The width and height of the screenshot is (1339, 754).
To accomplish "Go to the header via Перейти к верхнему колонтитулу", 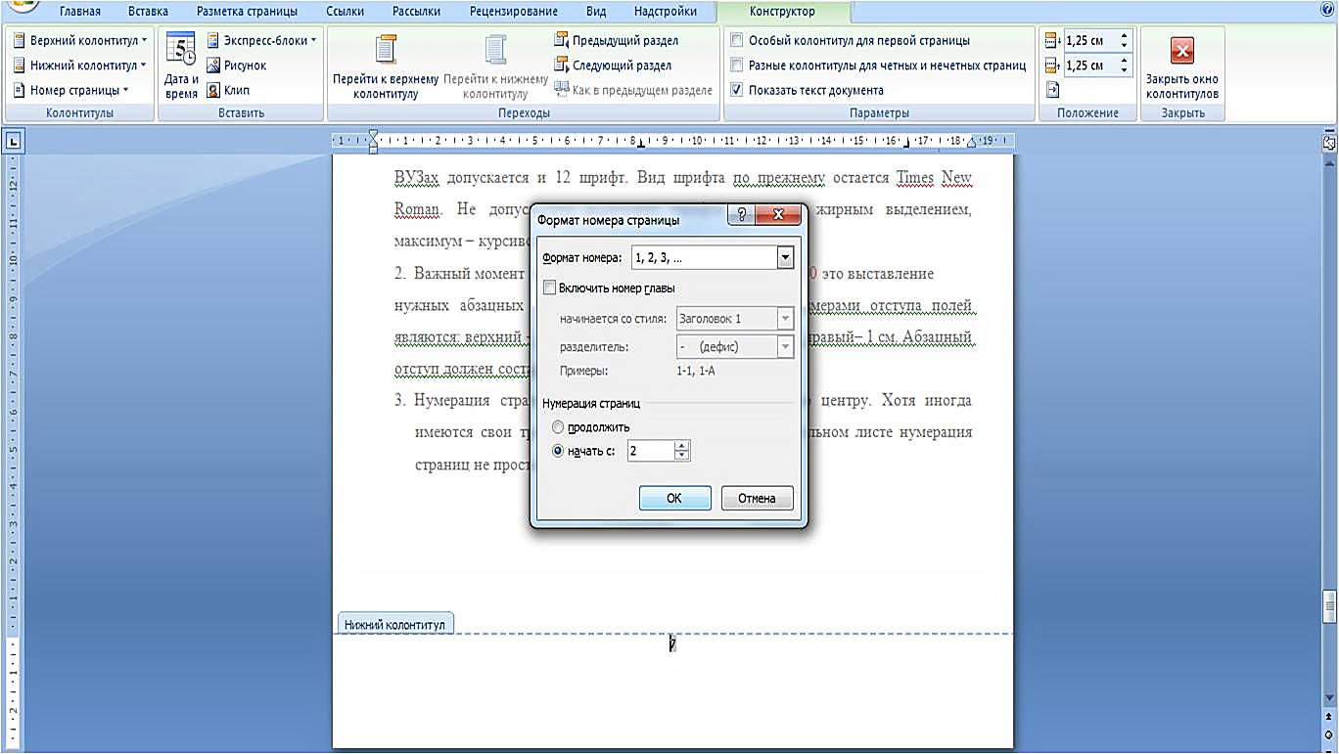I will (386, 66).
